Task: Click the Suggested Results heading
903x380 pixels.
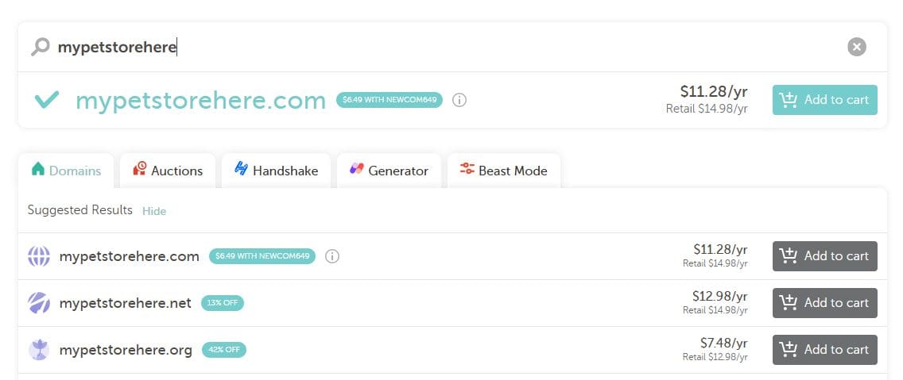Action: click(x=80, y=210)
